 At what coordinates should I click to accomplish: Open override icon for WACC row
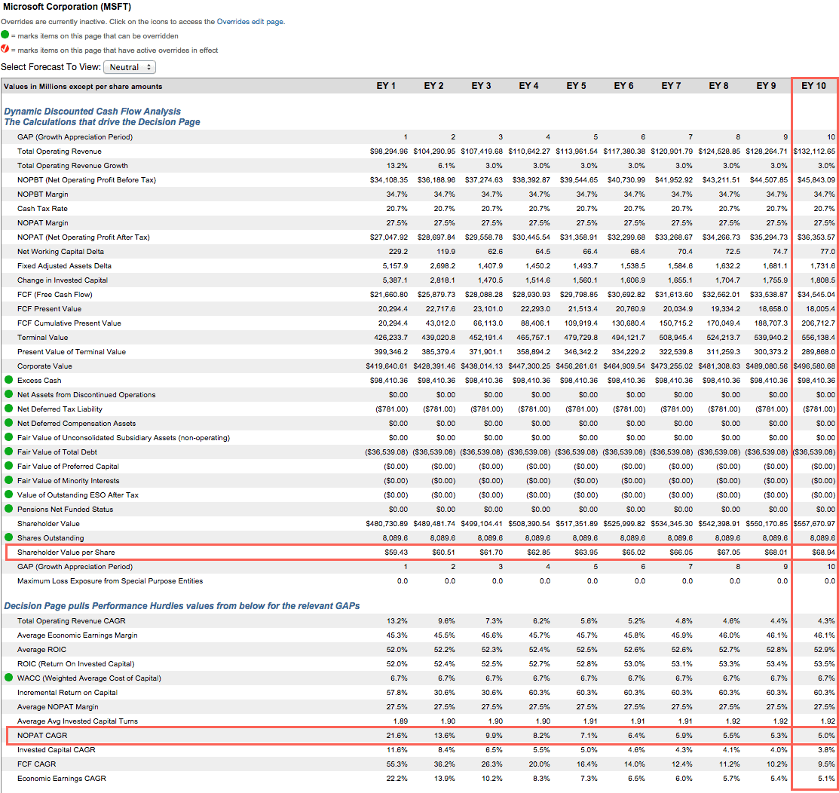[8, 678]
